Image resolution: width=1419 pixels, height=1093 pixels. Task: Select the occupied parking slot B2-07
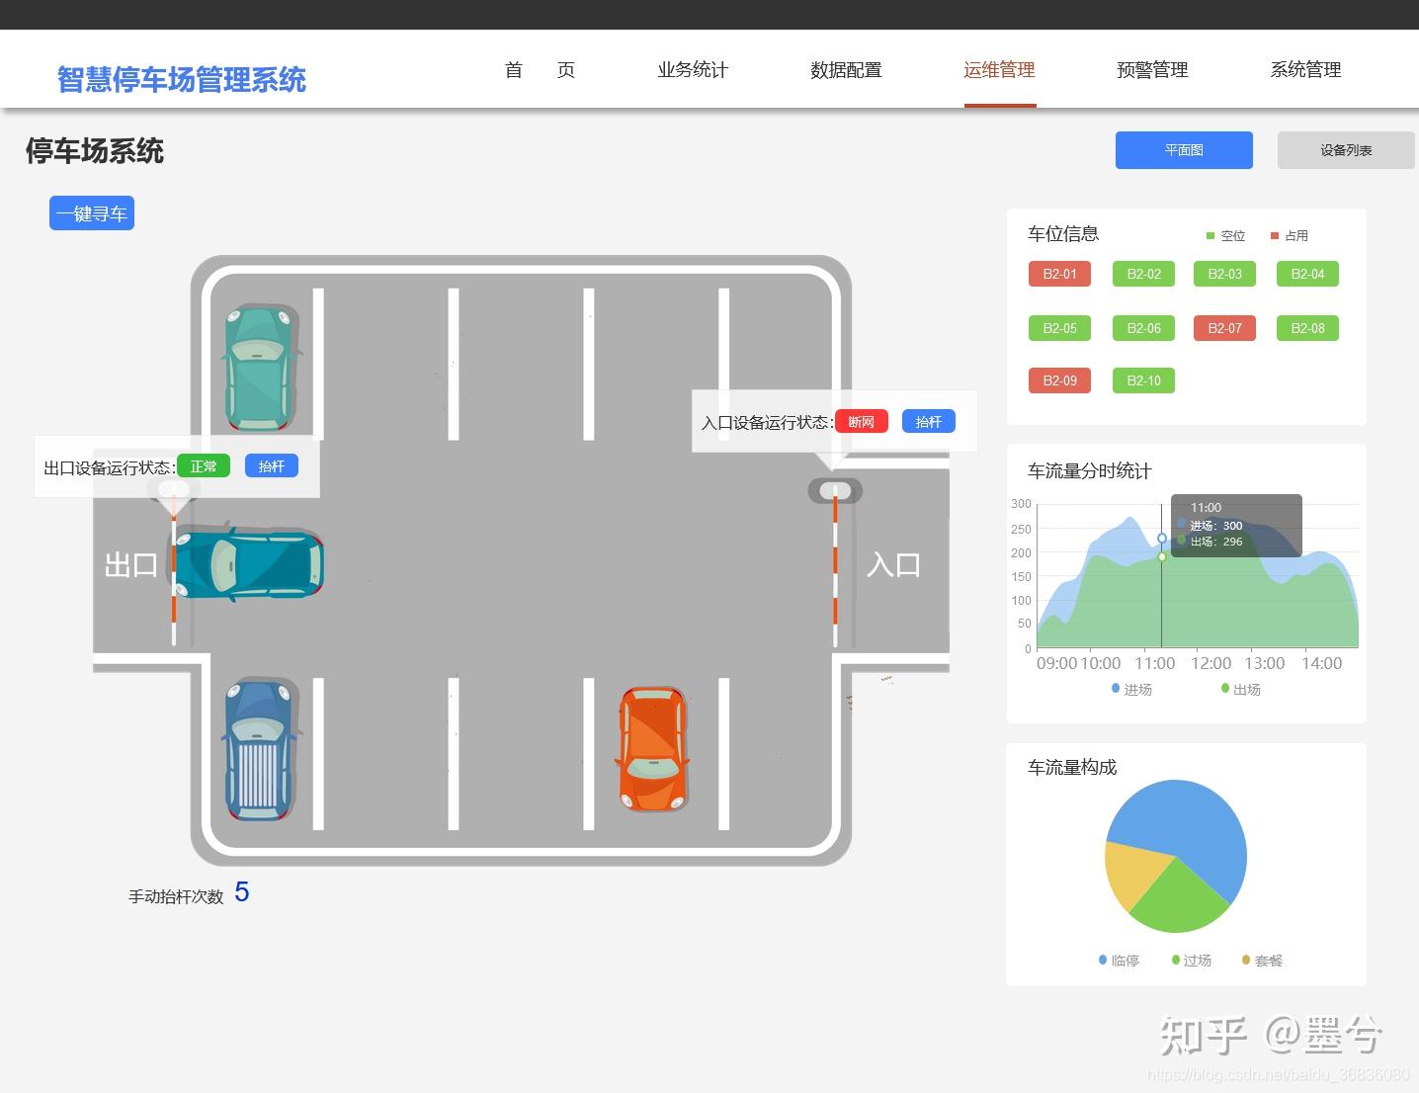tap(1223, 328)
